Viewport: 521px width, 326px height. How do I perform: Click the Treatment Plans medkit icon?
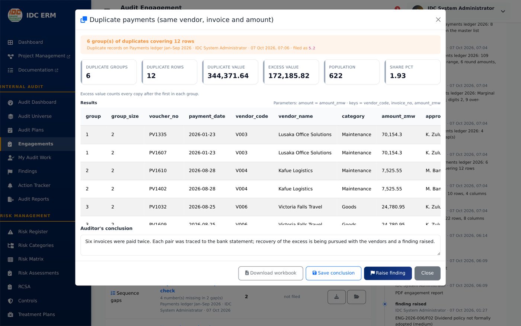coord(10,315)
